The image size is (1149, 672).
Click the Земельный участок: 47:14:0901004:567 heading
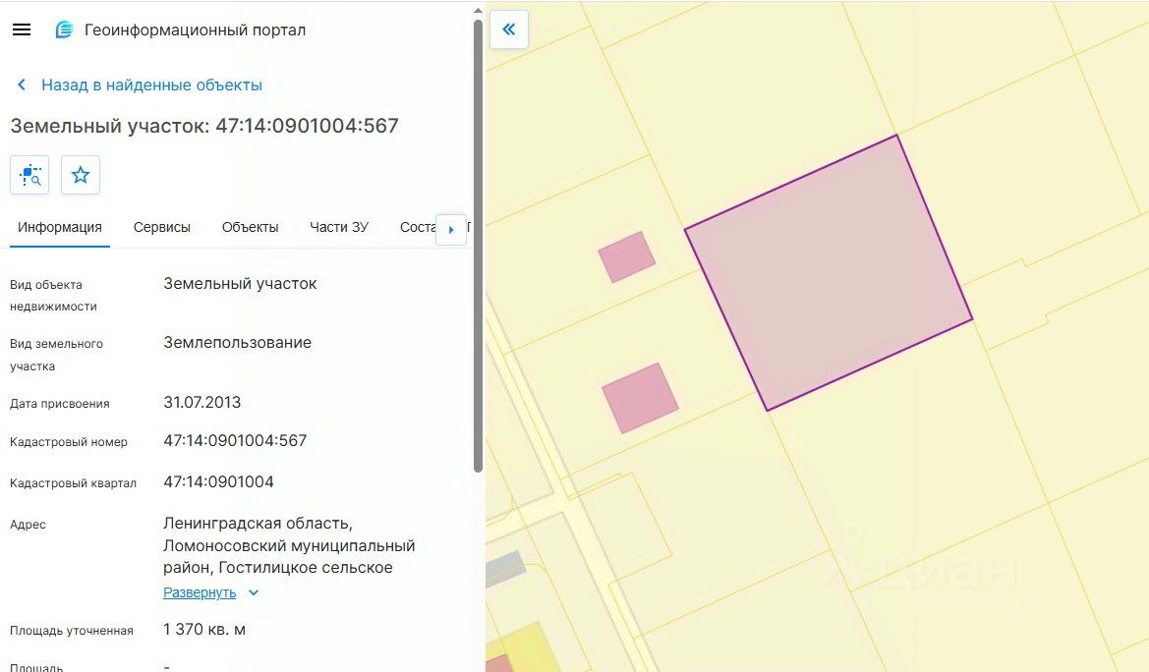pyautogui.click(x=204, y=126)
